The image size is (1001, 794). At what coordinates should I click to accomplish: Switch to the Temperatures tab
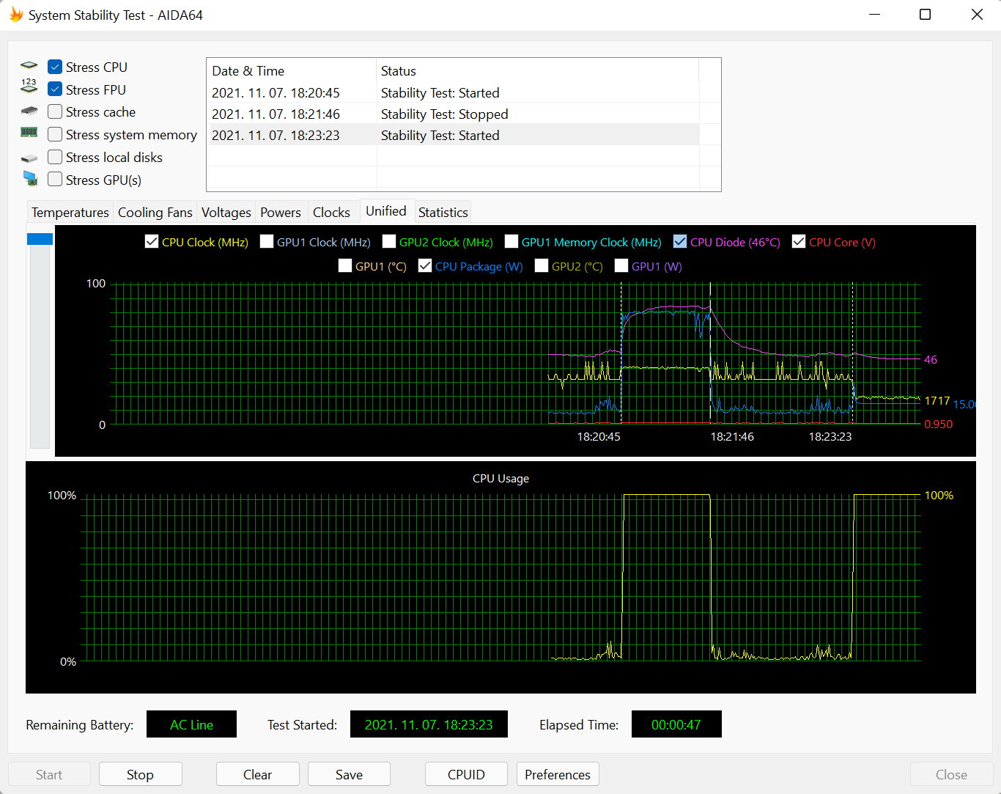pyautogui.click(x=70, y=212)
